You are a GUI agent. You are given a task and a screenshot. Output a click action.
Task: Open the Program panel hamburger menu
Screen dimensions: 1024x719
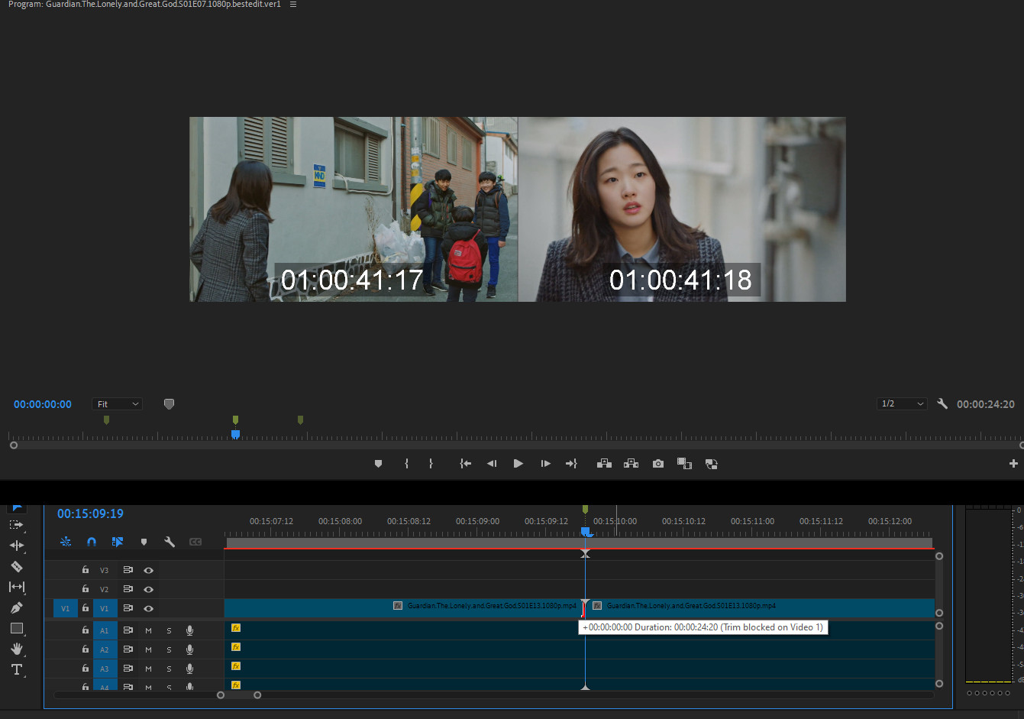293,5
